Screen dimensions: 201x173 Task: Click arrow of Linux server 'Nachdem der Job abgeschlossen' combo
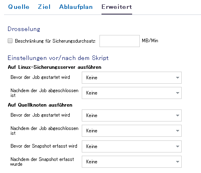coord(178,93)
